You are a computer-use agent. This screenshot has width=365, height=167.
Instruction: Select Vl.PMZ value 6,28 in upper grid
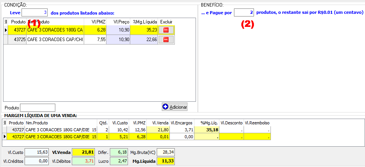click(x=95, y=30)
